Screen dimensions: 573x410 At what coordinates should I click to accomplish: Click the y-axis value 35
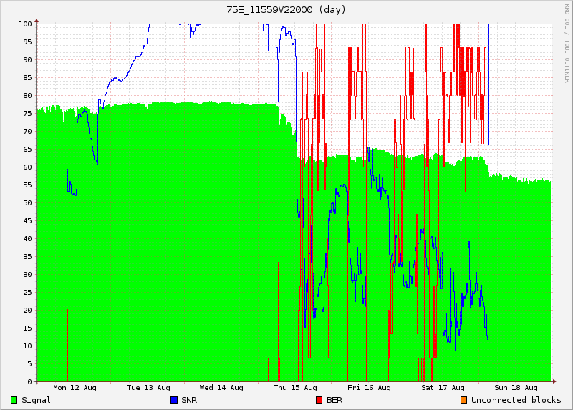click(x=27, y=257)
